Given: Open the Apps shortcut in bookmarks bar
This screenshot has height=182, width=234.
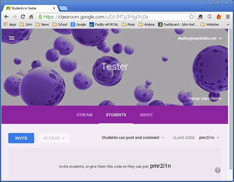Looking at the screenshot, I should pos(10,24).
